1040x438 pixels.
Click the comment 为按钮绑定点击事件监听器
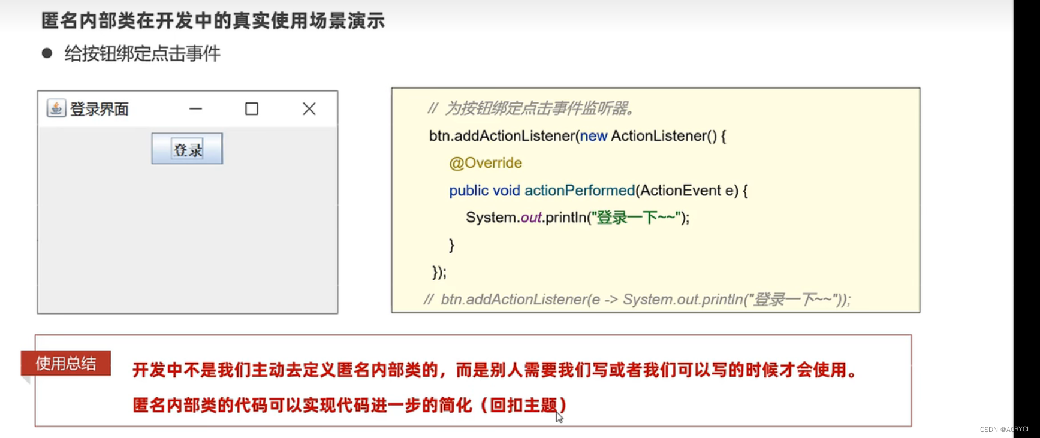tap(531, 108)
